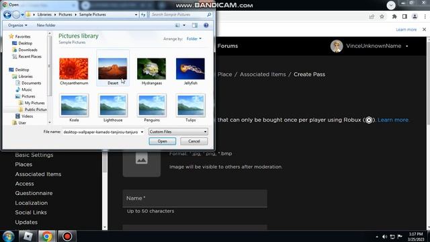Click the refresh button beside the address path

point(143,15)
